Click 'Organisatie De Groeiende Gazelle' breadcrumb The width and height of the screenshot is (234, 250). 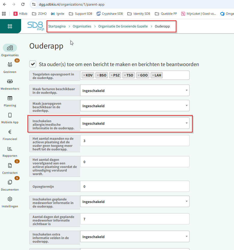click(x=123, y=26)
